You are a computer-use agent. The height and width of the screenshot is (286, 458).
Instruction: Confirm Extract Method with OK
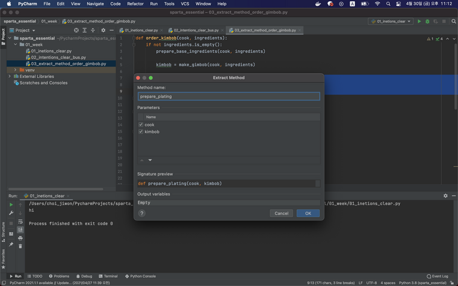point(308,213)
